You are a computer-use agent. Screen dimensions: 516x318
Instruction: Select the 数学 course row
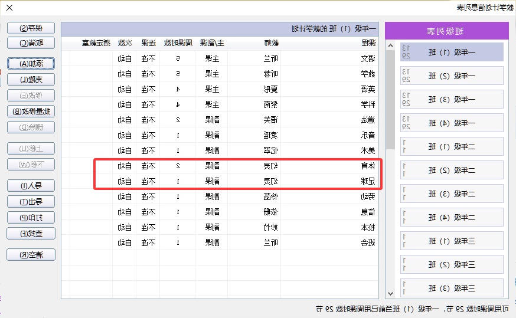220,74
